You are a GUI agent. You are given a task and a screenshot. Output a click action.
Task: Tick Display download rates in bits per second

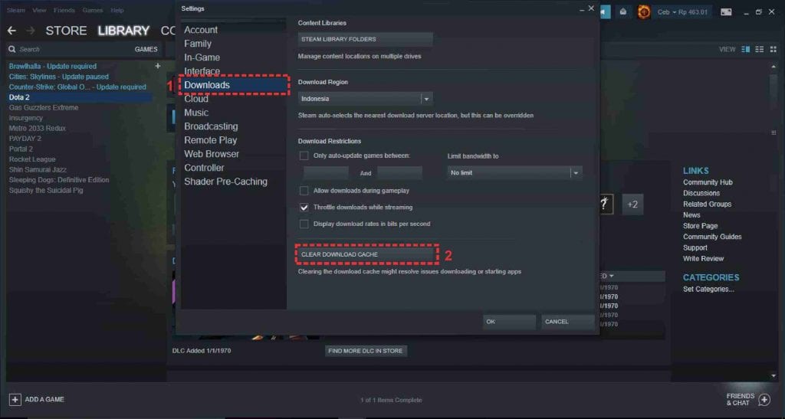(x=304, y=224)
